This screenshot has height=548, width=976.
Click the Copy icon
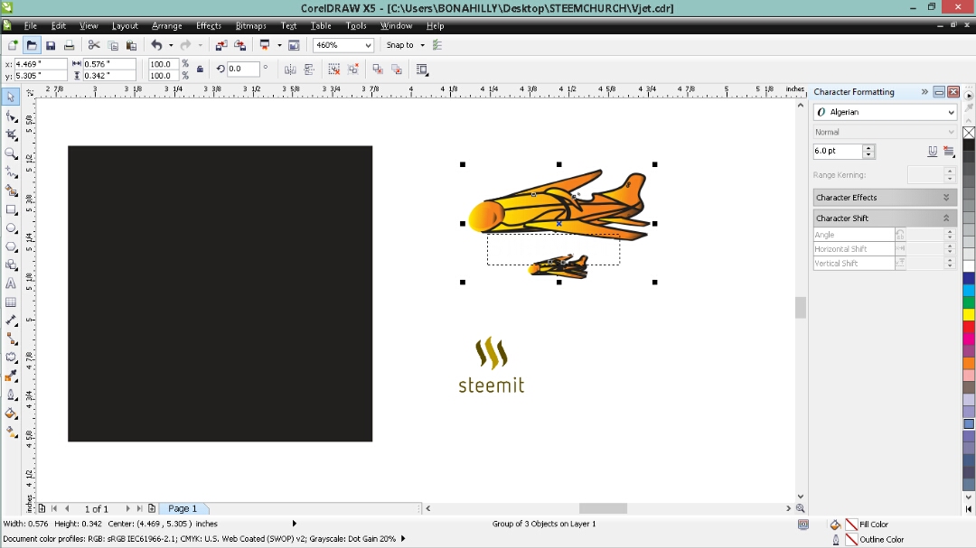(x=113, y=45)
